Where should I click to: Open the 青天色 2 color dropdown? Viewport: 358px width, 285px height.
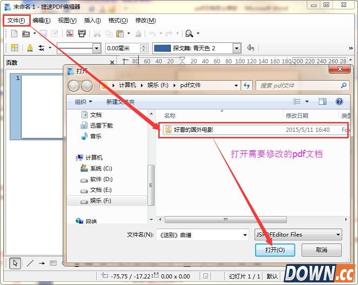[x=237, y=48]
